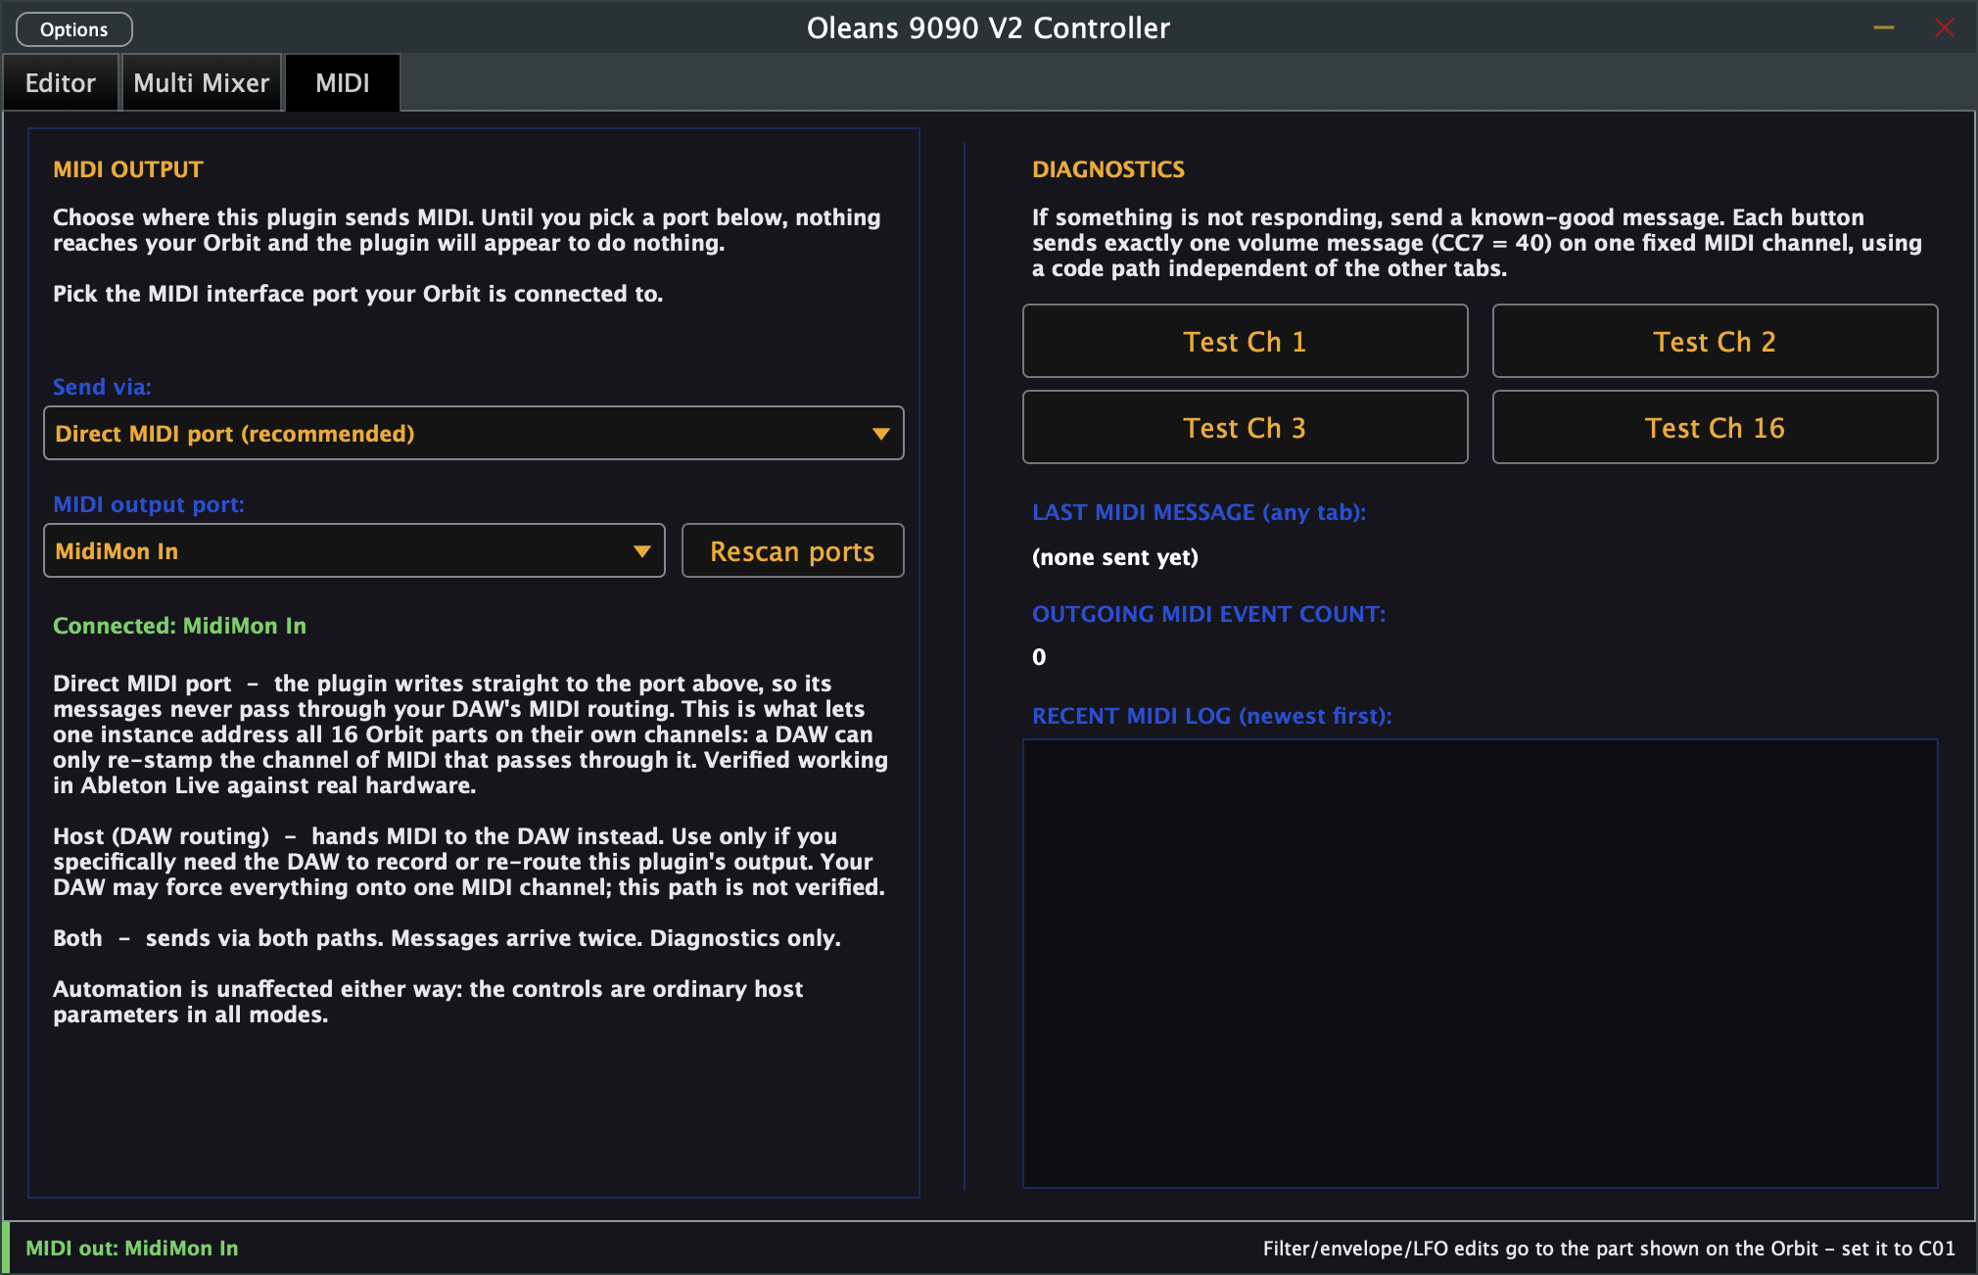Switch to the Multi Mixer tab
1978x1275 pixels.
pyautogui.click(x=202, y=83)
